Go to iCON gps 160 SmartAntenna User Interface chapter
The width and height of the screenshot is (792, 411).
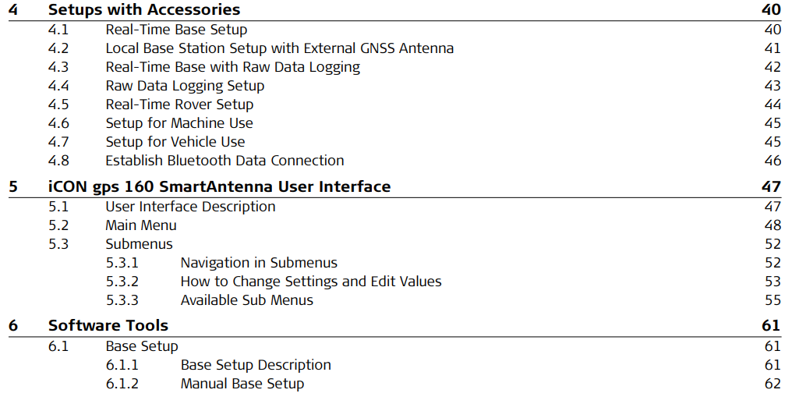(219, 187)
